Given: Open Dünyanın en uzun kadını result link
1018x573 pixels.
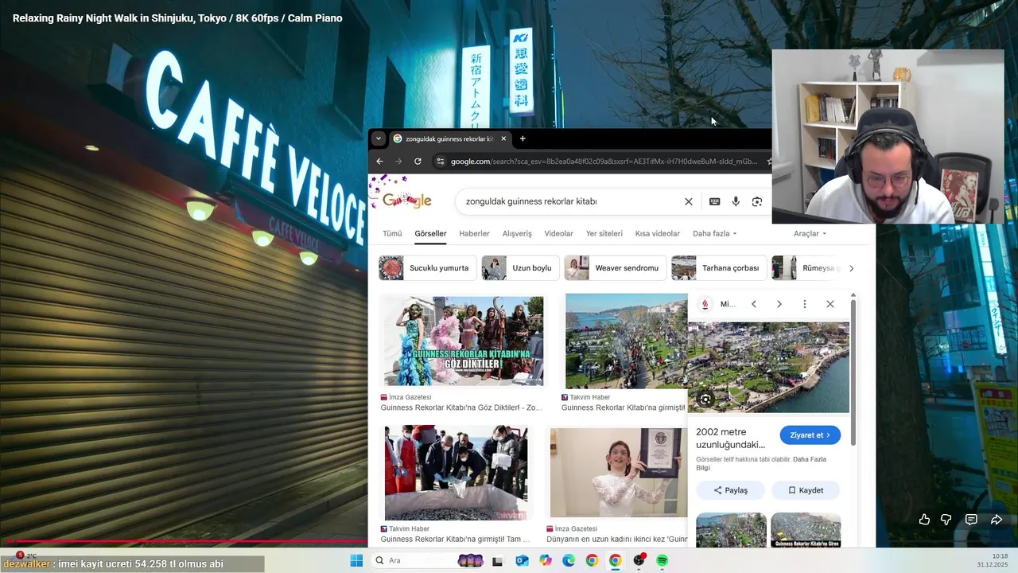Looking at the screenshot, I should [x=617, y=539].
